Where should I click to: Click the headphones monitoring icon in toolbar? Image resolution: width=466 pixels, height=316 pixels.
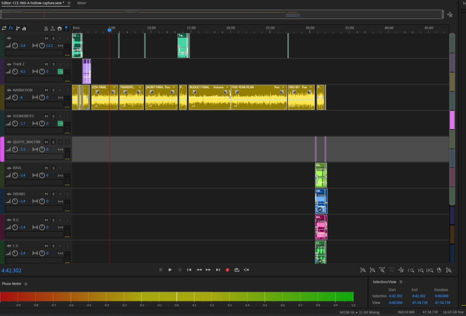pyautogui.click(x=59, y=29)
